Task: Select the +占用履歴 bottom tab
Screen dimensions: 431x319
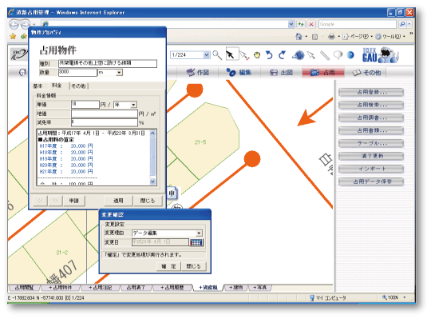Action: (x=172, y=287)
